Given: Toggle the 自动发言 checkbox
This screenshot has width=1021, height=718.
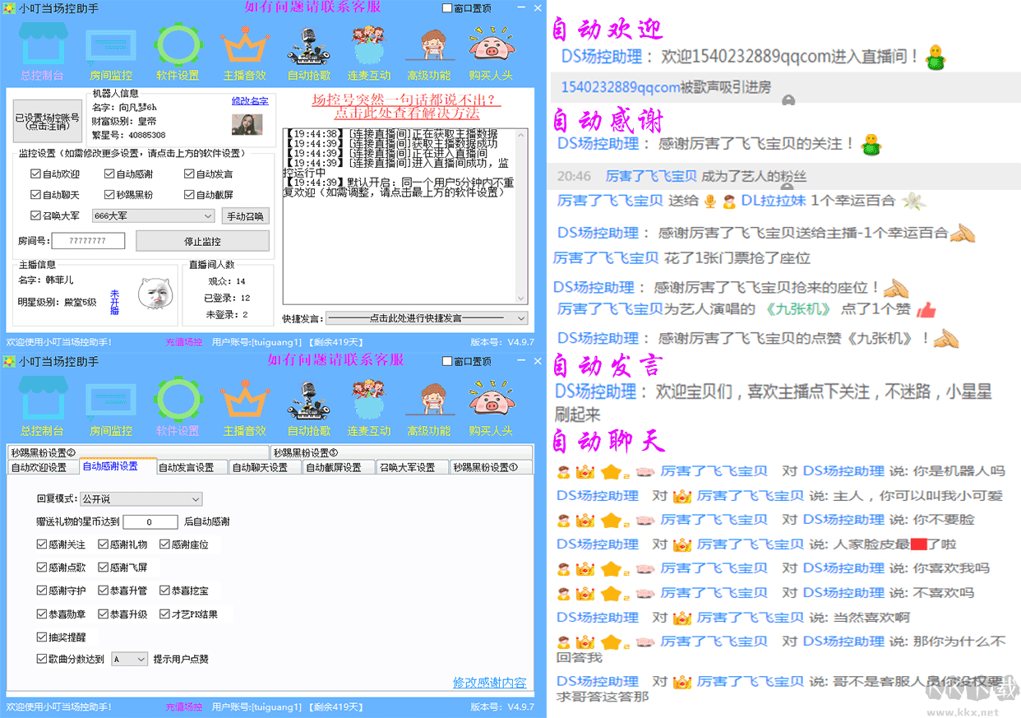Looking at the screenshot, I should point(189,174).
